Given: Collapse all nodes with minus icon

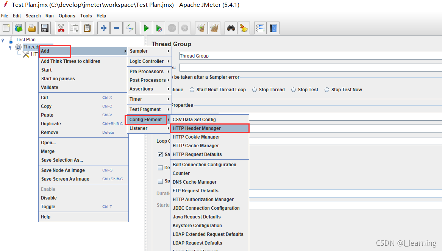Looking at the screenshot, I should [x=116, y=28].
